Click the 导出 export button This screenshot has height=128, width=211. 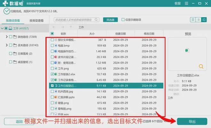[192, 121]
